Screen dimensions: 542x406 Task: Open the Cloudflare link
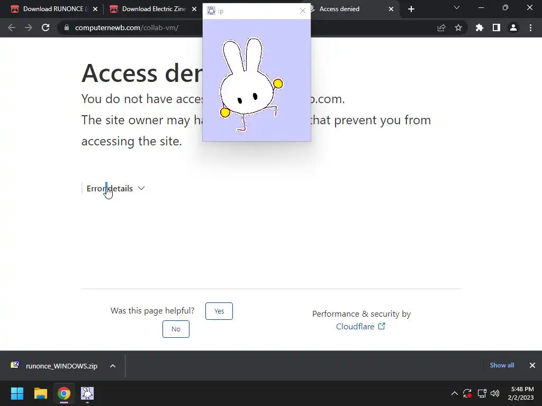click(x=360, y=327)
